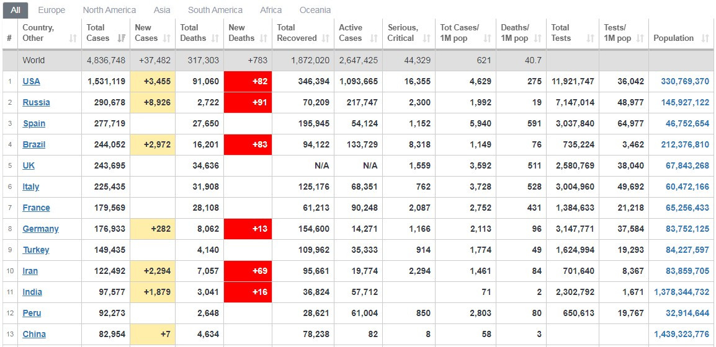Click USA serious critical 16,355
The height and width of the screenshot is (347, 716).
pos(416,81)
